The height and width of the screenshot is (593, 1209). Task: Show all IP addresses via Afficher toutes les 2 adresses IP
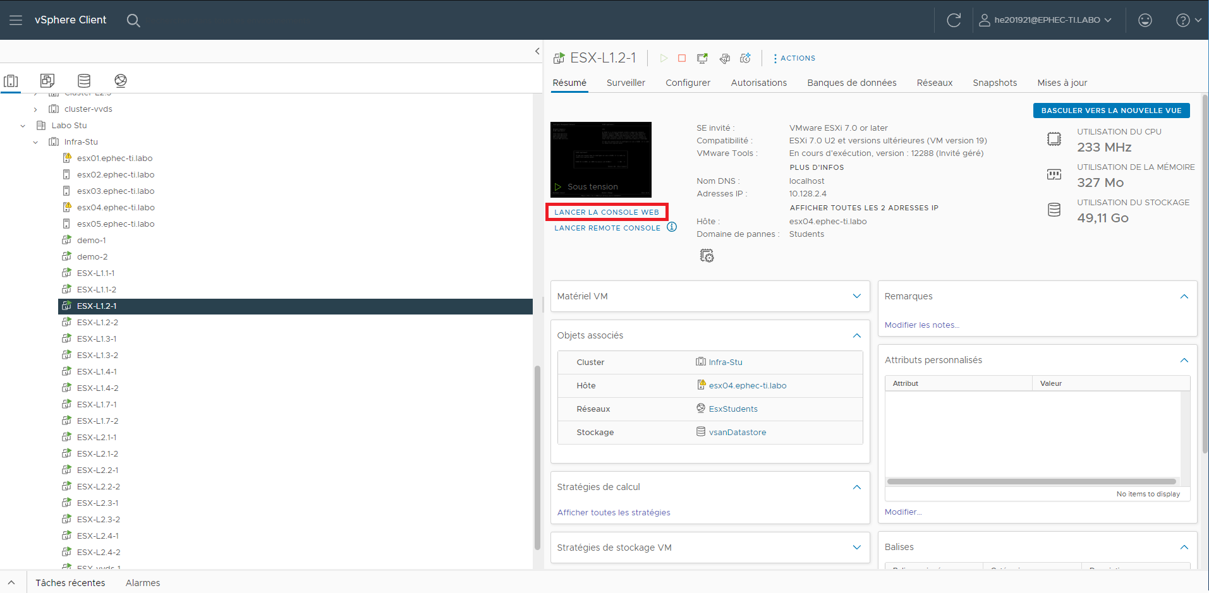[x=864, y=208]
